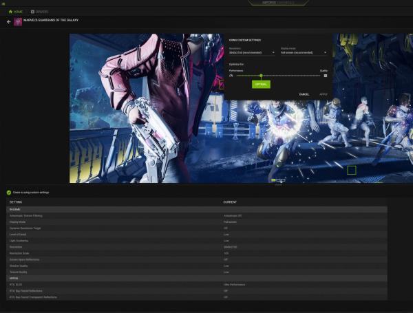This screenshot has height=313, width=413.
Task: Click the "RTX Ray Traced Transparent Reflections" row
Action: 197,297
